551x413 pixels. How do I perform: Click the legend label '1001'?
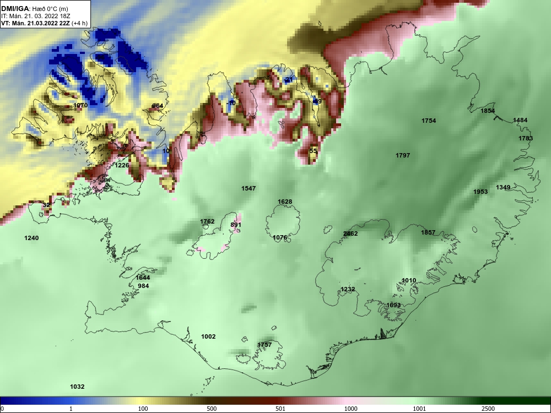(419, 409)
